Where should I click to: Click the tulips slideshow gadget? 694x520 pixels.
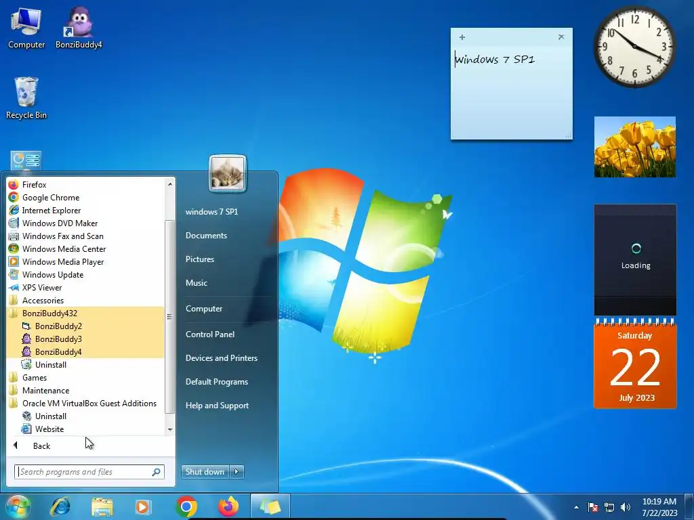[x=634, y=147]
